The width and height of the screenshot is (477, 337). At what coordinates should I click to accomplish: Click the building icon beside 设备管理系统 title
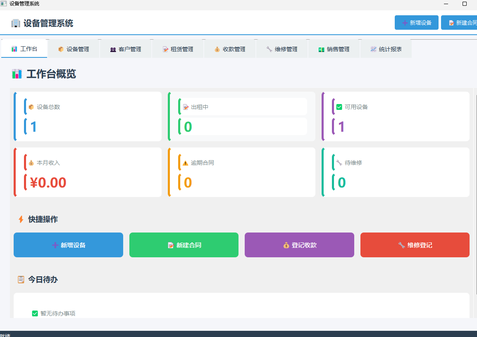click(16, 23)
